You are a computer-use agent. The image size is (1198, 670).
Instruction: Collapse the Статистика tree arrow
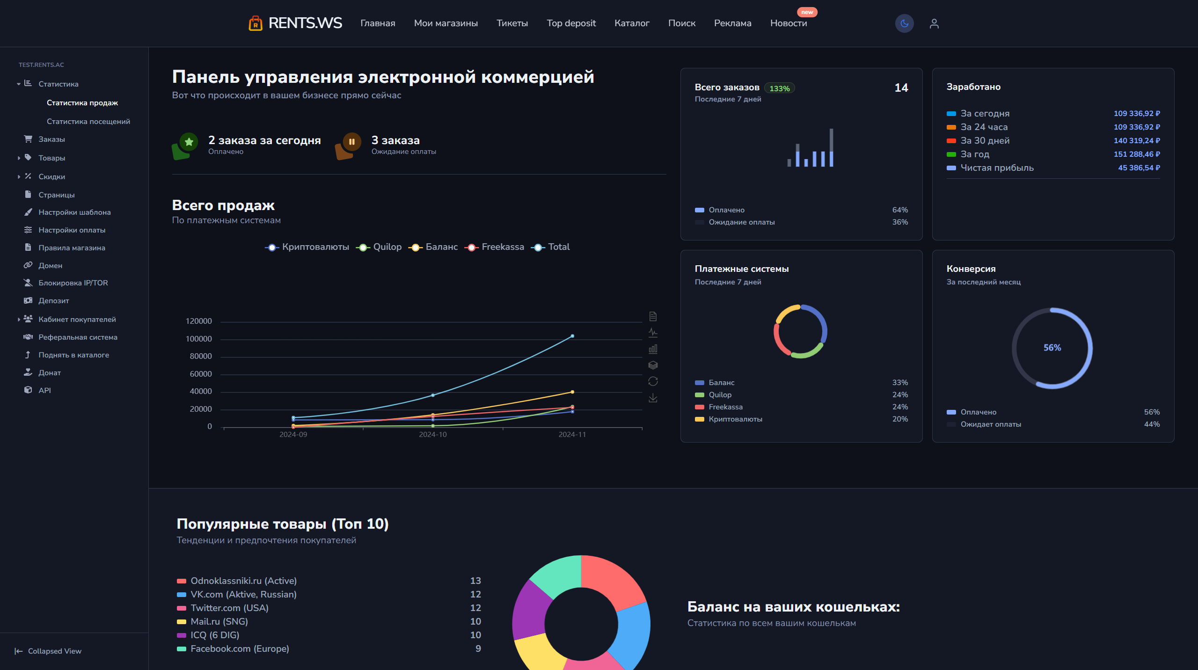pos(19,84)
